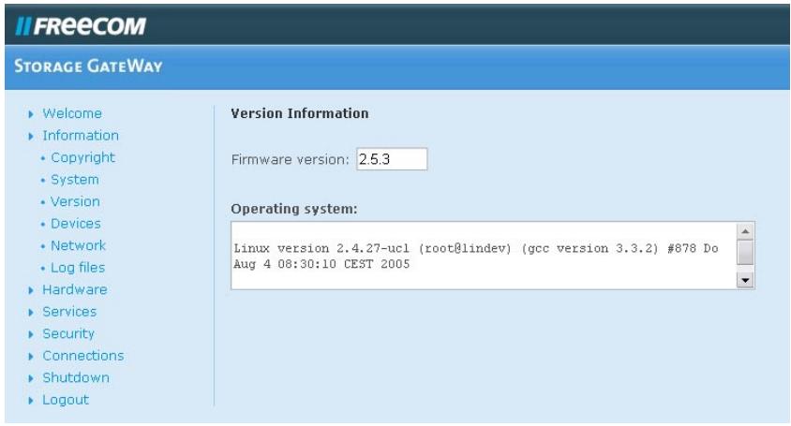The image size is (791, 426).
Task: Expand the Hardware arrow in sidebar
Action: (x=31, y=290)
